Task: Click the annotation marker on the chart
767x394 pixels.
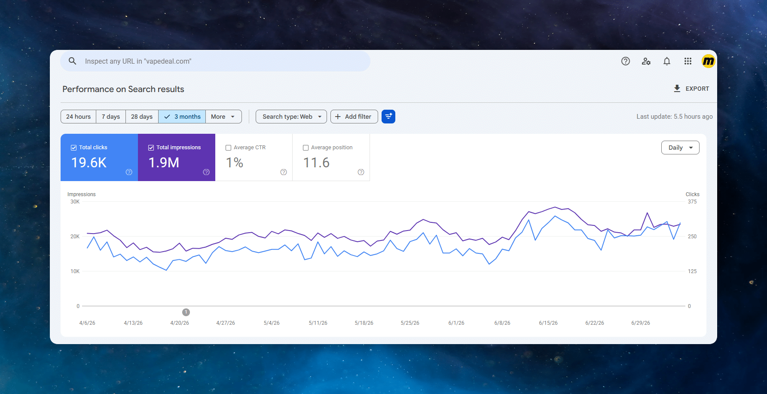Action: click(x=186, y=312)
